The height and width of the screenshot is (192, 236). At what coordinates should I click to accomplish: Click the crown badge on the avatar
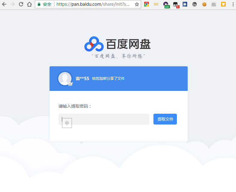(70, 84)
